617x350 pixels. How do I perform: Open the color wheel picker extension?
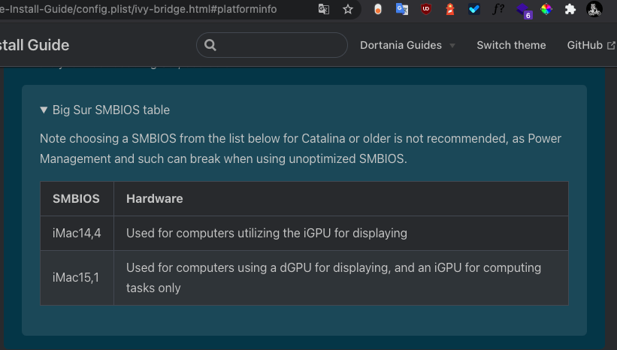(x=546, y=10)
